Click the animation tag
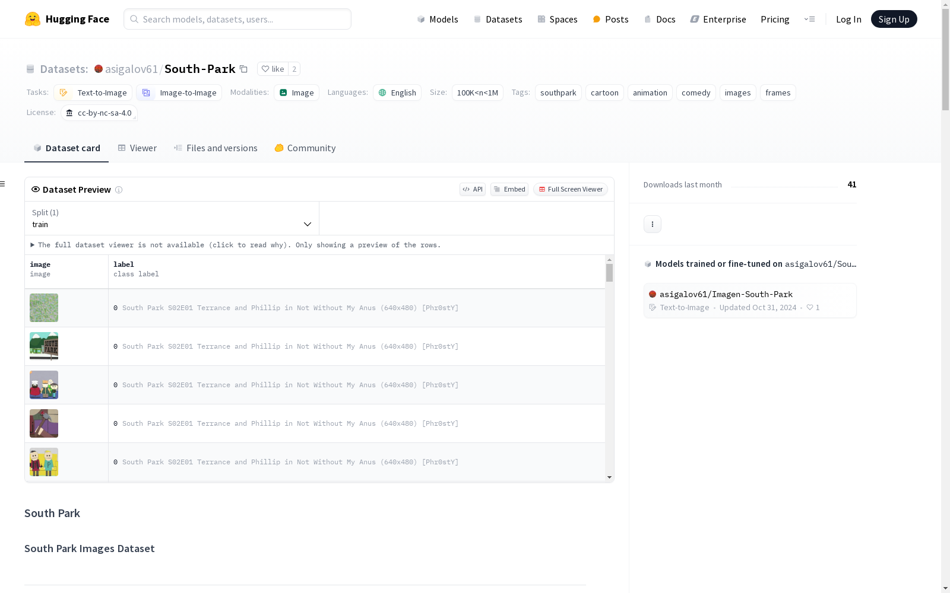This screenshot has width=950, height=593. [650, 93]
